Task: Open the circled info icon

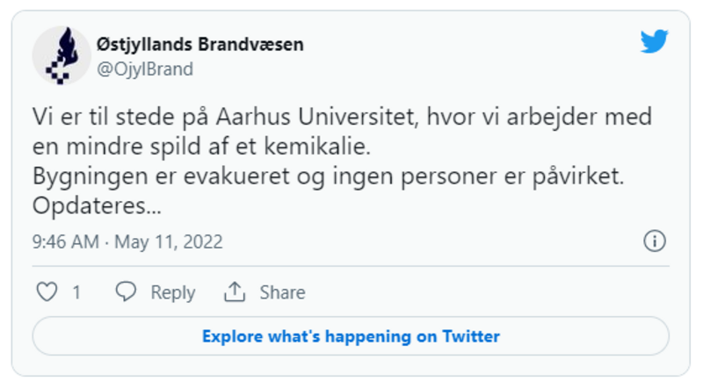Action: pos(655,241)
